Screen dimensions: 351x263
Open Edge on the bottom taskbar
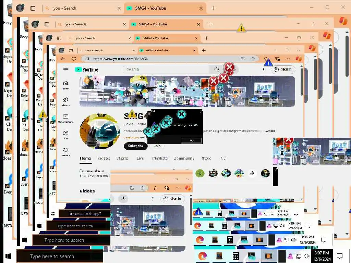[202, 256]
